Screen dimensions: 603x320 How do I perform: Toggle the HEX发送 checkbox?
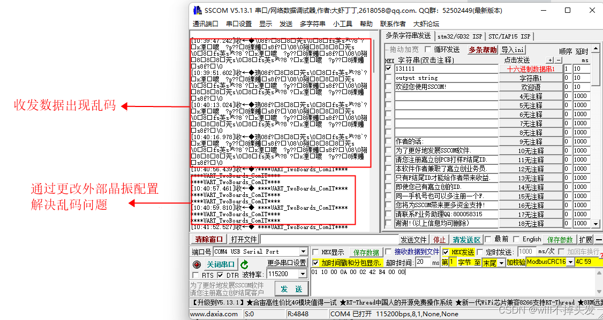click(446, 252)
